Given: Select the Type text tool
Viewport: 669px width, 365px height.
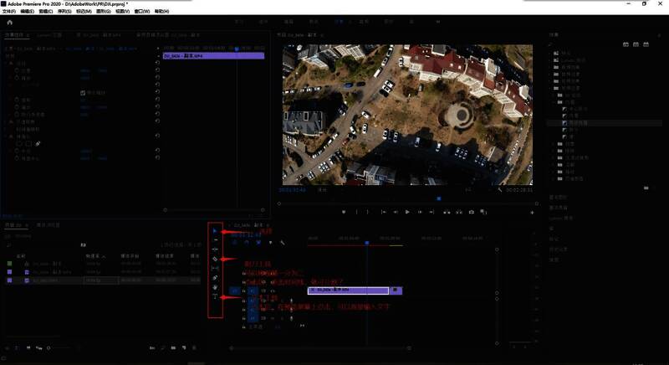Looking at the screenshot, I should pos(216,297).
